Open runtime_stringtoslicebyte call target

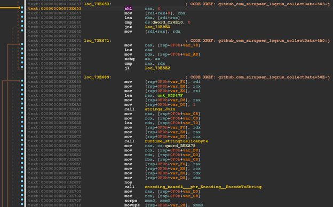point(176,141)
